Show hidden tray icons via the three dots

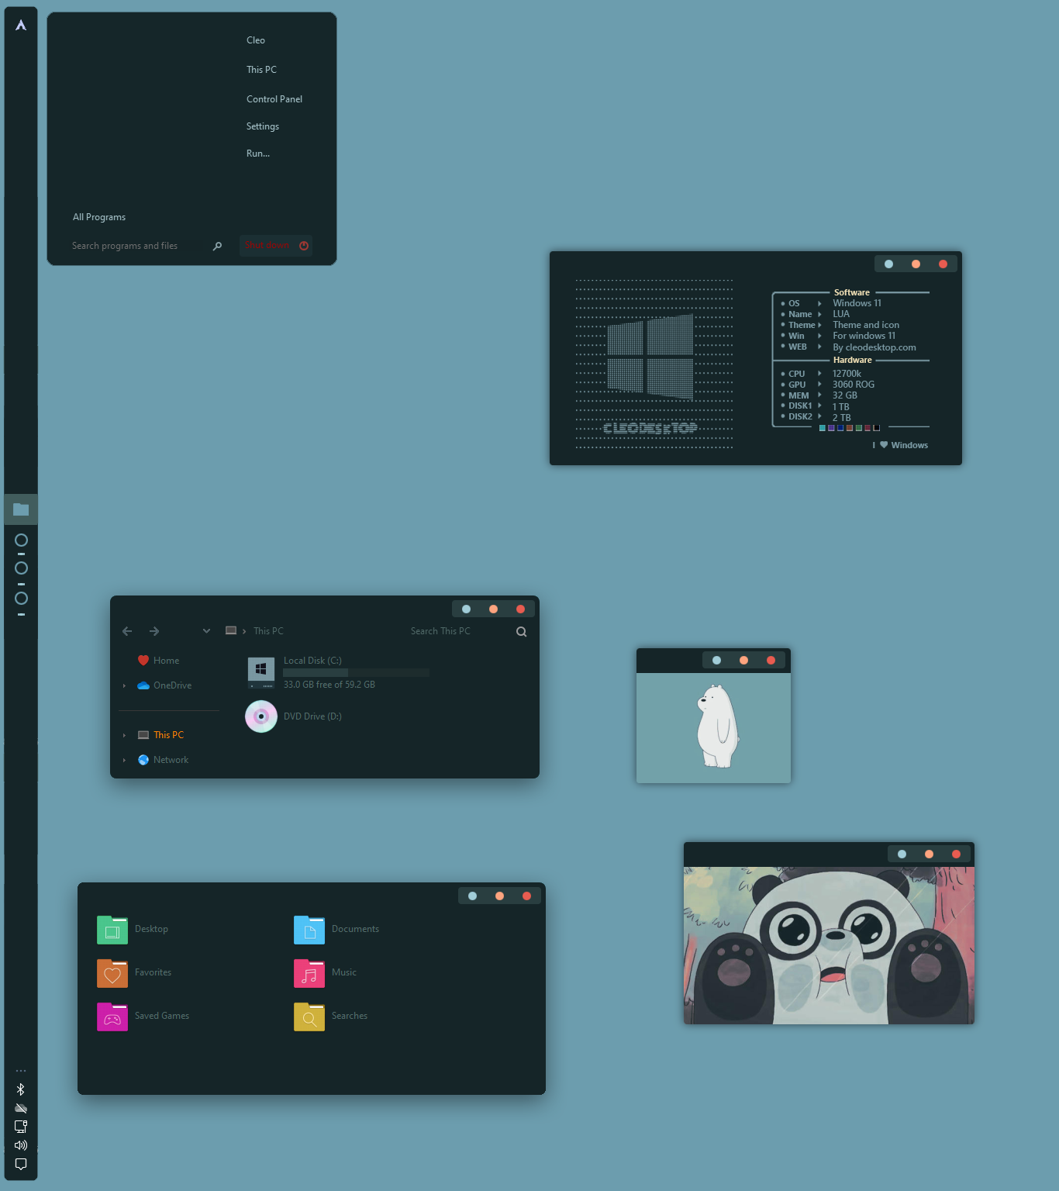(21, 1071)
